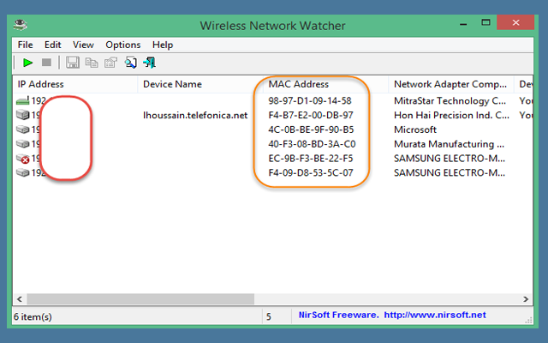Open the Help menu
548x343 pixels.
coord(163,45)
